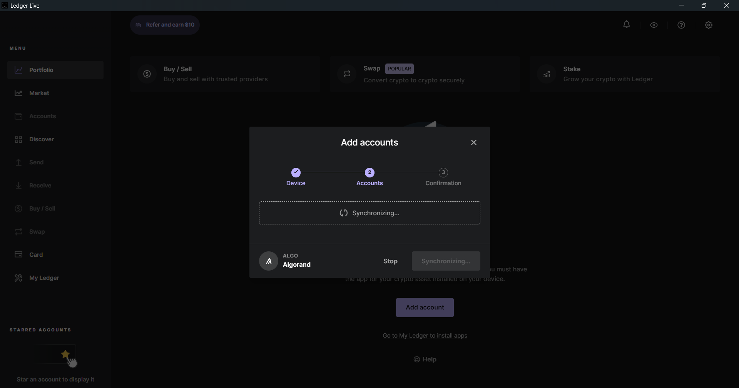Viewport: 739px width, 388px height.
Task: Click the Add account button
Action: [x=425, y=307]
